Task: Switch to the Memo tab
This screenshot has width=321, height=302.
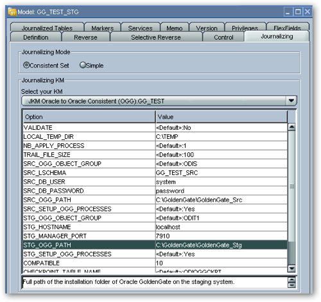Action: [175, 27]
